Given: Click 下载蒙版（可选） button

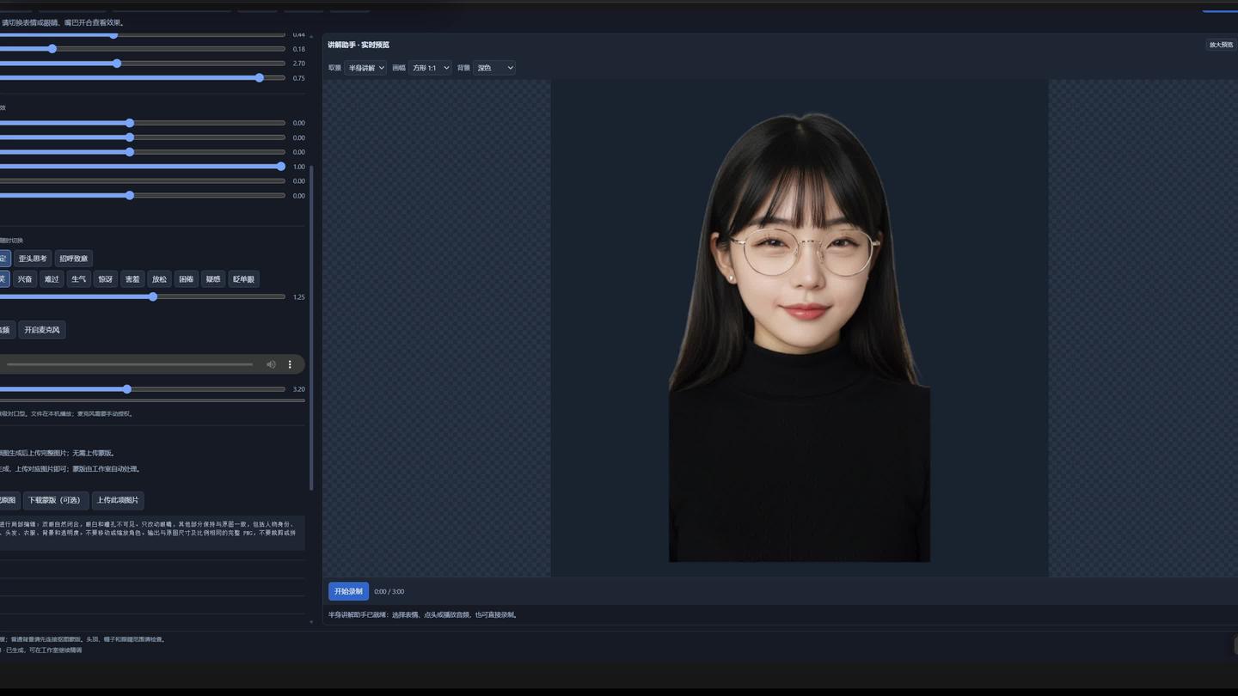Looking at the screenshot, I should [x=56, y=500].
